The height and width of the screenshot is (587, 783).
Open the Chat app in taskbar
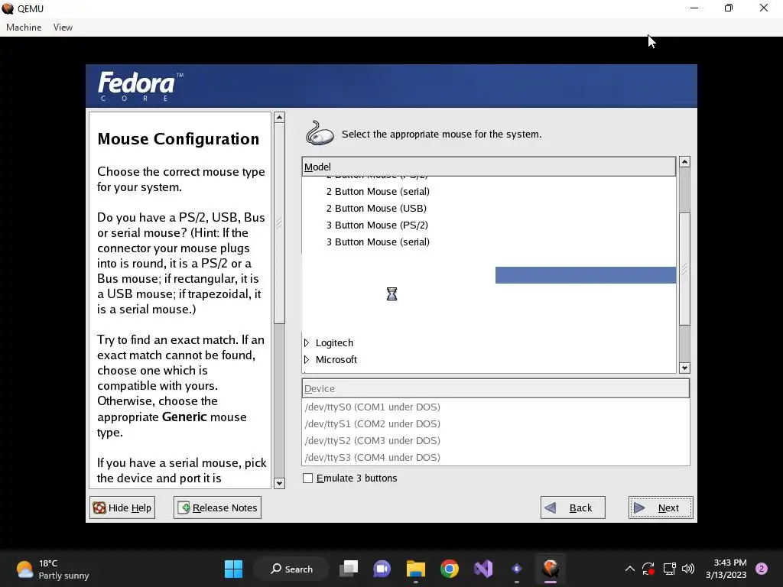(382, 569)
